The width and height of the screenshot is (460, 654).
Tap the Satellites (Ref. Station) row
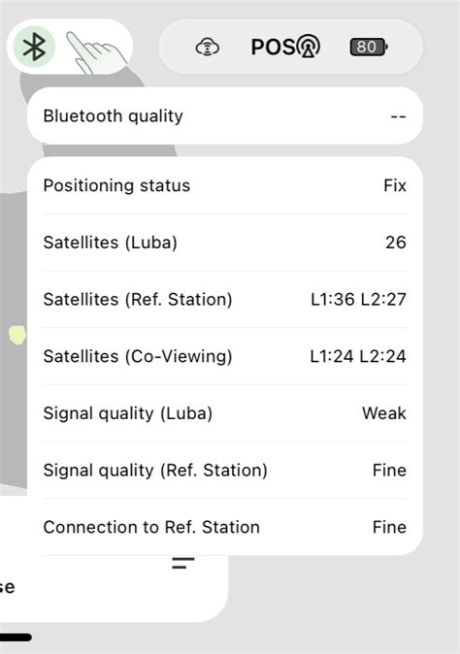coord(225,300)
